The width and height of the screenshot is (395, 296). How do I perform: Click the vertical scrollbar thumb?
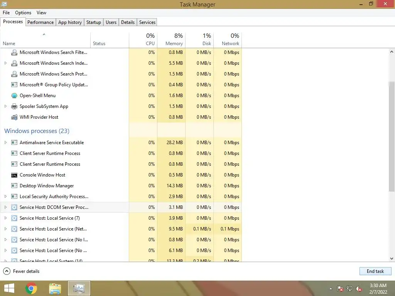pyautogui.click(x=392, y=137)
